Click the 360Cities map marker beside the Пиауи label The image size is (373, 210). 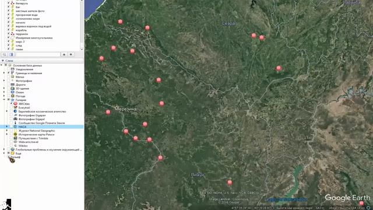coord(230,183)
